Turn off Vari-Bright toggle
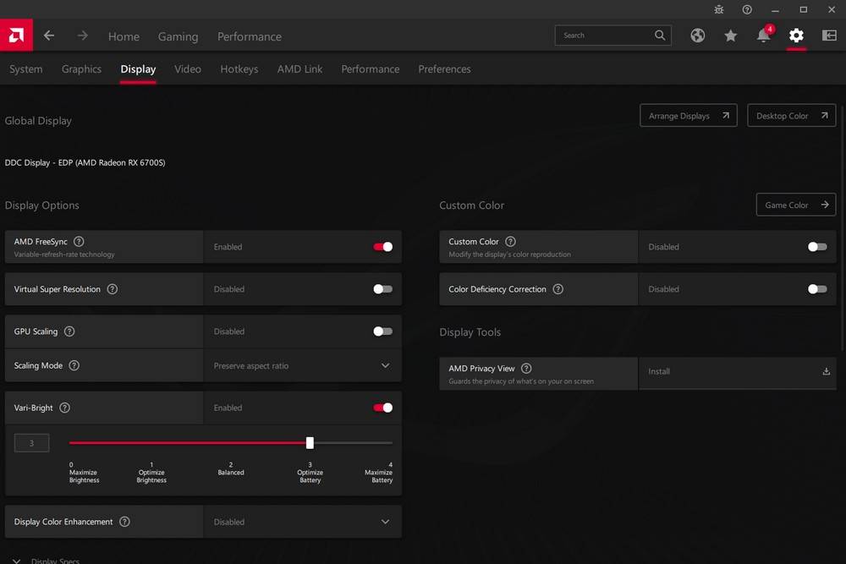This screenshot has width=846, height=564. pyautogui.click(x=383, y=408)
